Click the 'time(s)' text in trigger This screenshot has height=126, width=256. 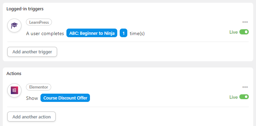(137, 34)
